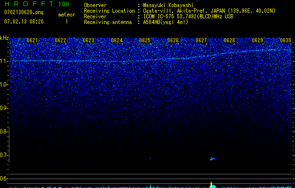The width and height of the screenshot is (295, 188).
Task: Click the A504HB(yagi 4el) antenna text
Action: pyautogui.click(x=166, y=22)
